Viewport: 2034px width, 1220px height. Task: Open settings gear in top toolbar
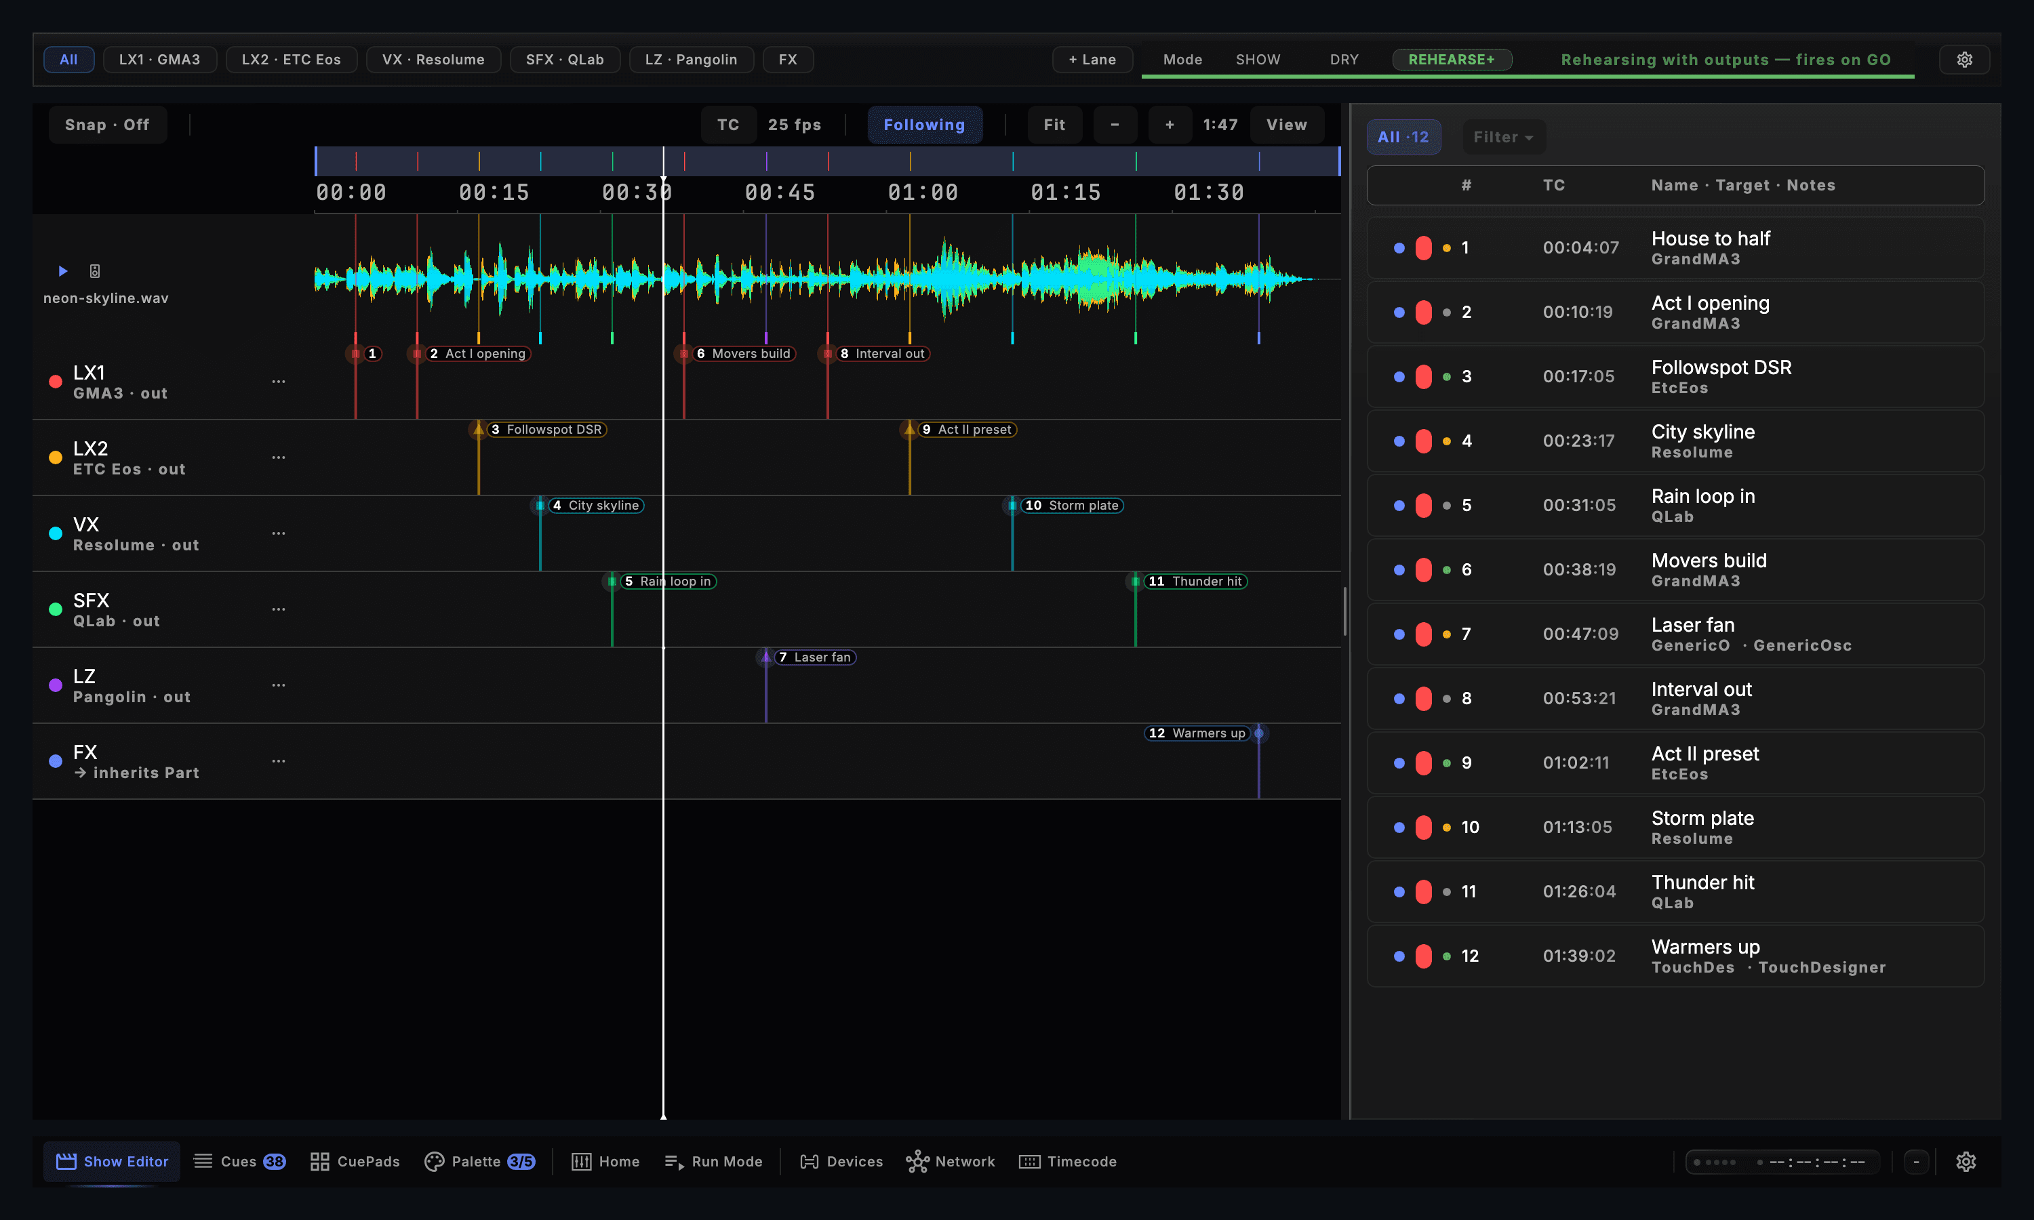click(1964, 59)
